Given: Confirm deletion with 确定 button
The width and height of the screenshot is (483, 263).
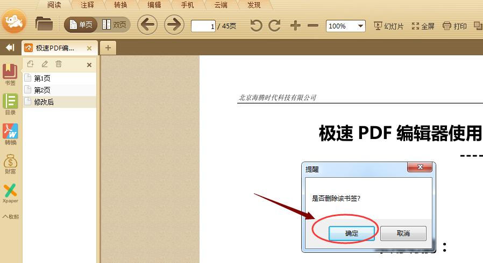Looking at the screenshot, I should [351, 233].
